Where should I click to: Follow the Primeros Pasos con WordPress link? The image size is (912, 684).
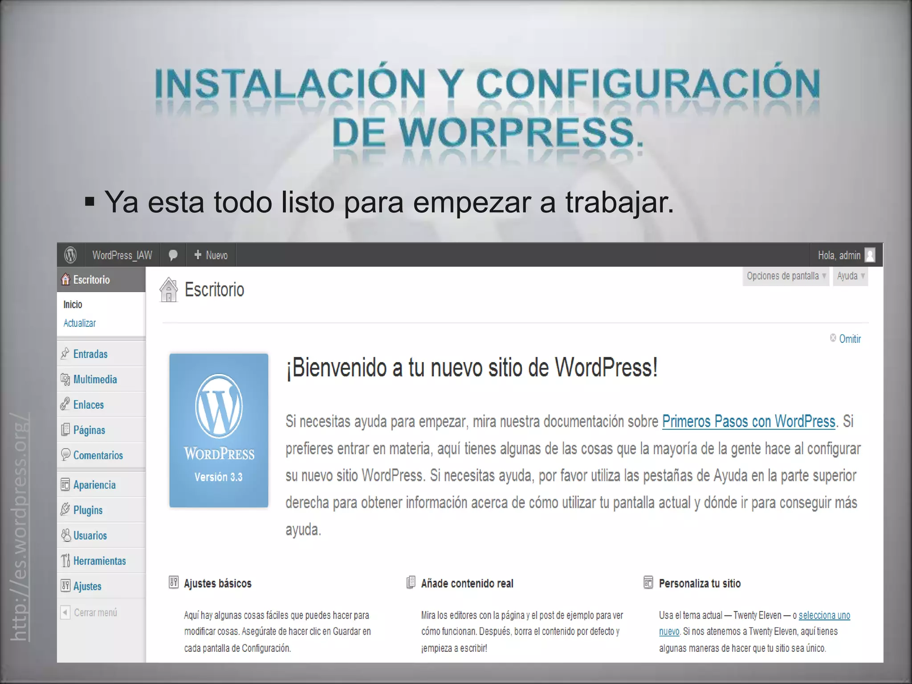(749, 421)
